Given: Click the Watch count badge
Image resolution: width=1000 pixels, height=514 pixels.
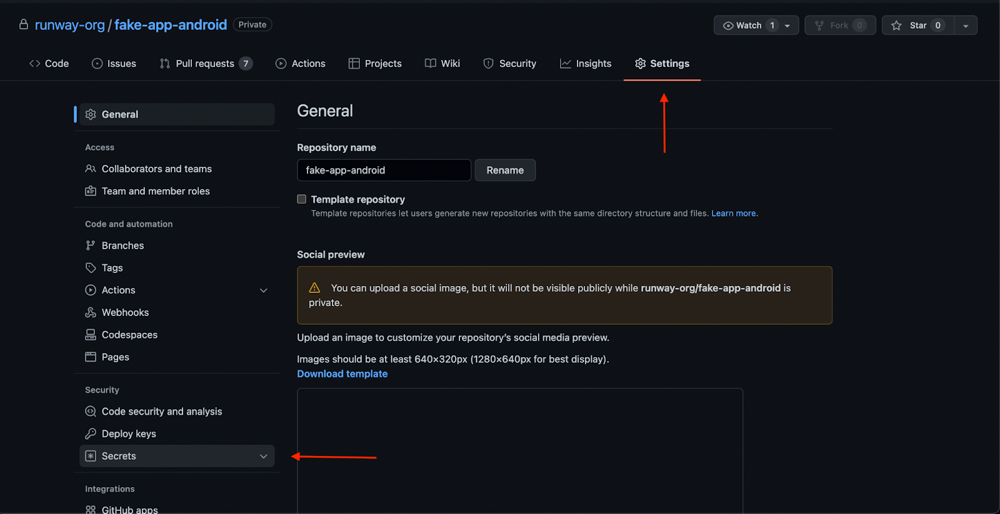Looking at the screenshot, I should coord(772,25).
